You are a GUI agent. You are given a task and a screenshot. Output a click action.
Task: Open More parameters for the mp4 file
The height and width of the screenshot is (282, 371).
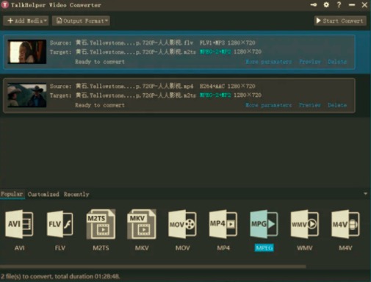pos(268,105)
